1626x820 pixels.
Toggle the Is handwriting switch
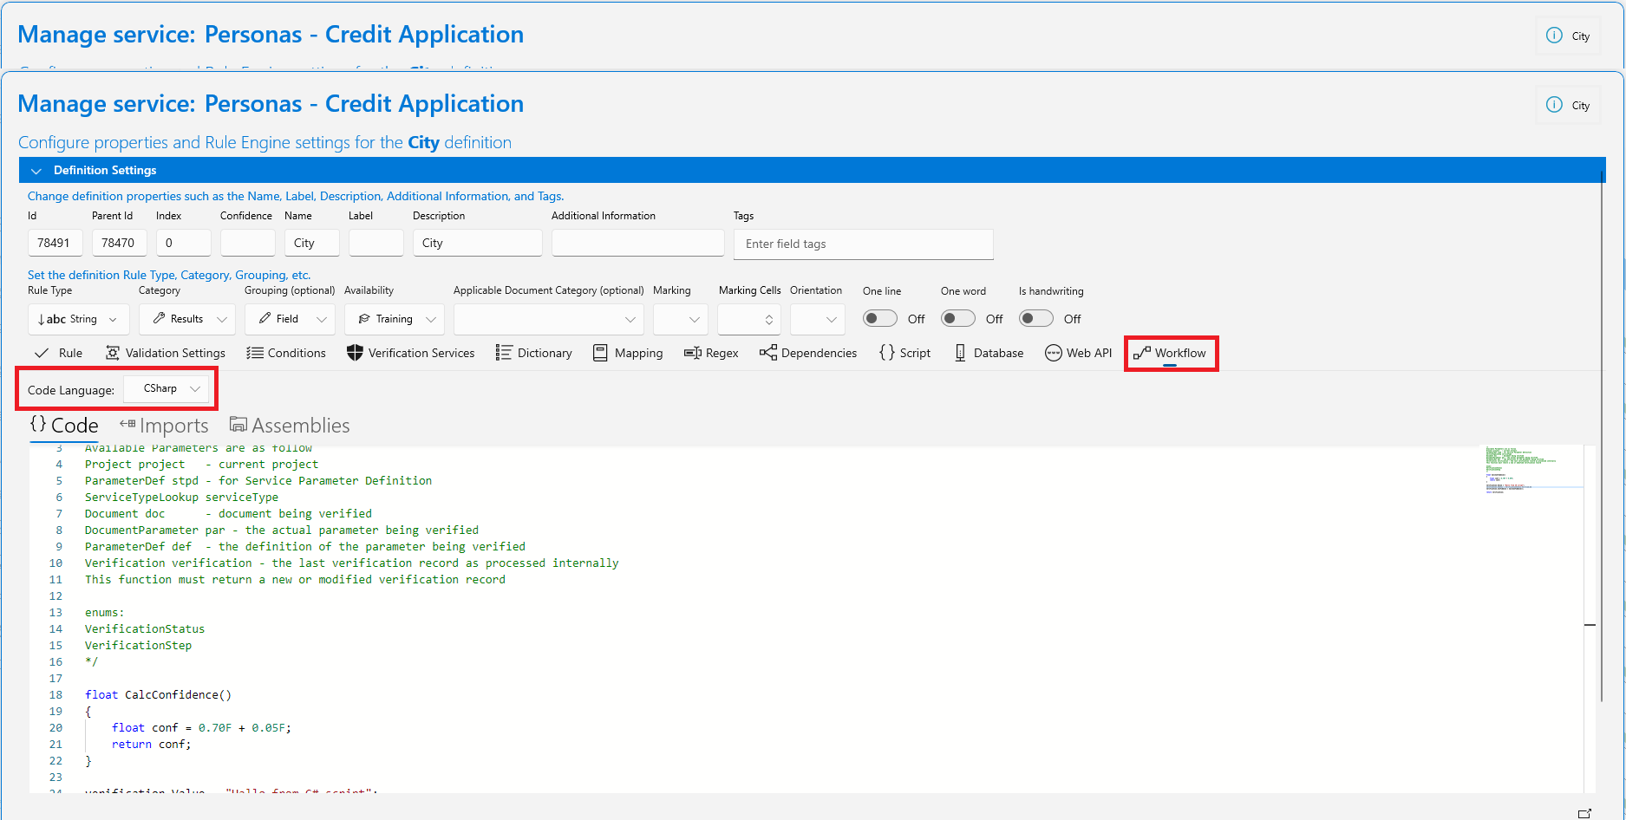click(1036, 318)
